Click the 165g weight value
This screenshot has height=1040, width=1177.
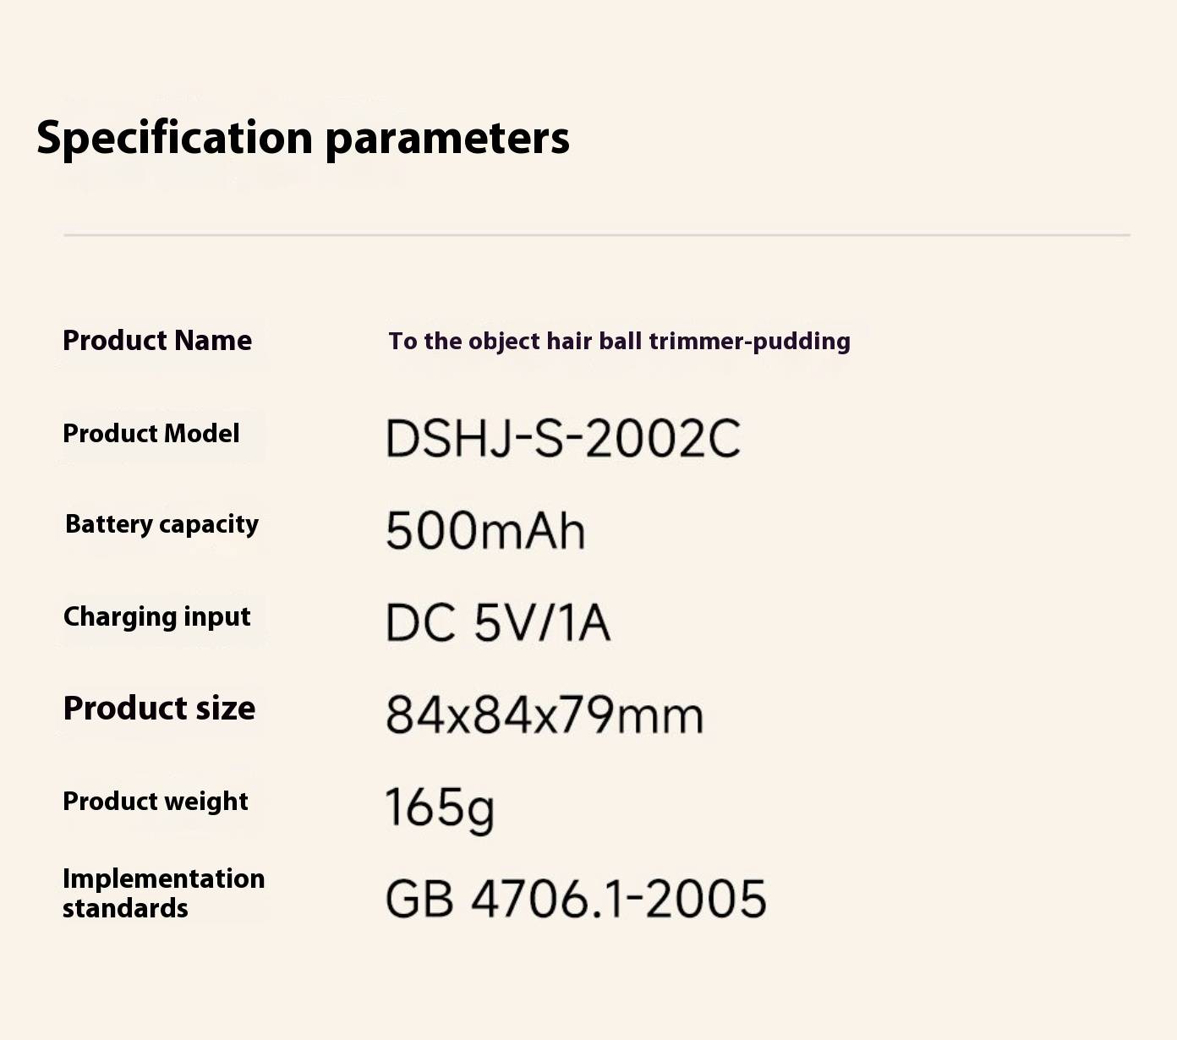[440, 809]
